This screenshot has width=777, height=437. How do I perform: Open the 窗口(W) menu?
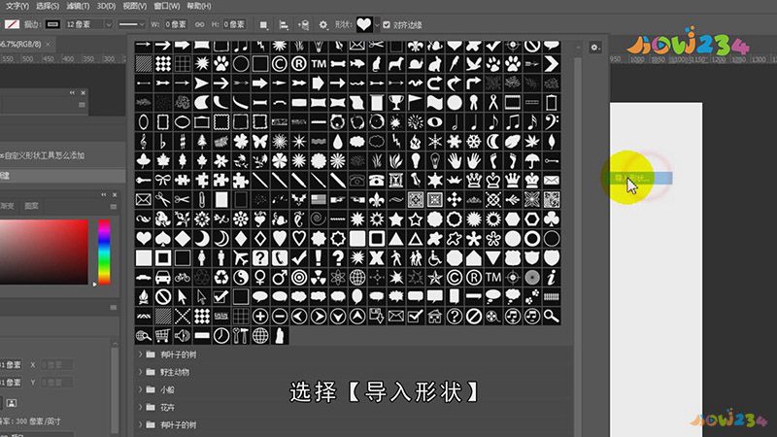click(166, 6)
